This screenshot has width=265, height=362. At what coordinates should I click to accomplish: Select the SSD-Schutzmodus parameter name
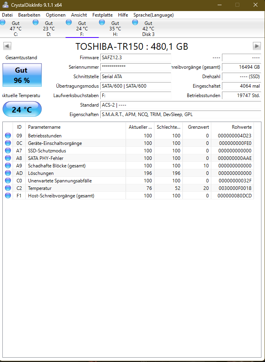pos(47,151)
